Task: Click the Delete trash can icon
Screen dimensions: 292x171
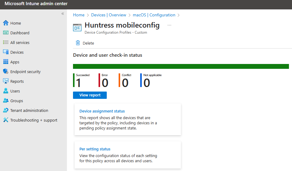Action: tap(78, 43)
